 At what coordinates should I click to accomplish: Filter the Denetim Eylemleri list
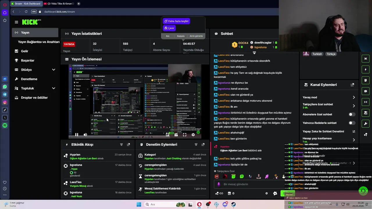pos(196,145)
